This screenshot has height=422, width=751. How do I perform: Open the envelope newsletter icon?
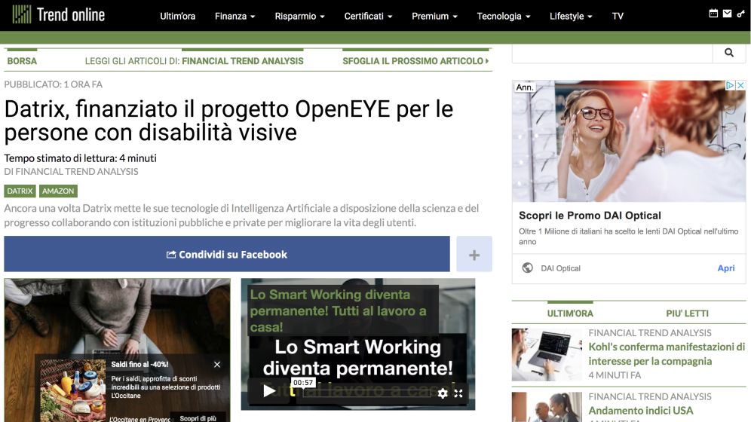[x=727, y=14]
